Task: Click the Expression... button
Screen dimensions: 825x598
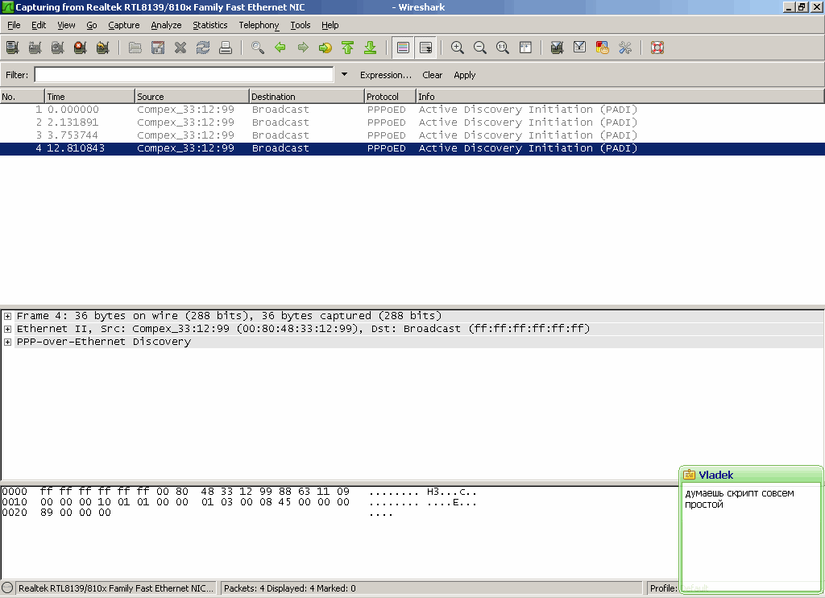Action: (386, 75)
